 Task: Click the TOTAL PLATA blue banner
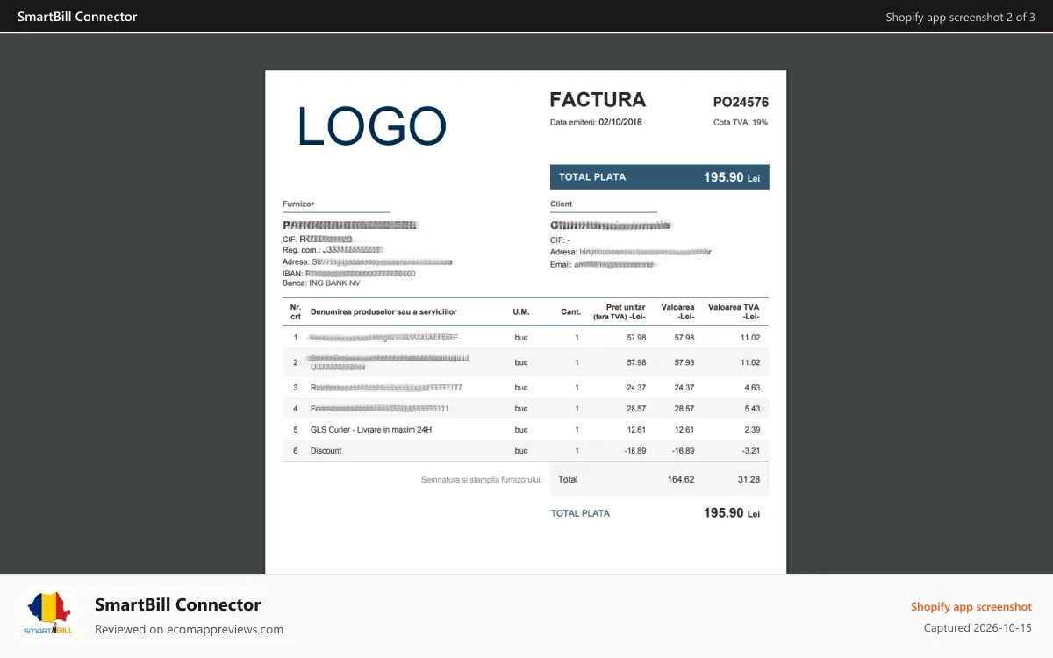point(660,176)
